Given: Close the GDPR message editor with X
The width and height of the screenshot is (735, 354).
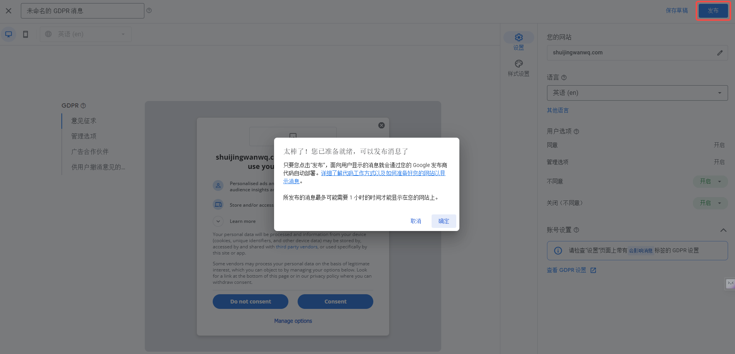Looking at the screenshot, I should click(8, 11).
